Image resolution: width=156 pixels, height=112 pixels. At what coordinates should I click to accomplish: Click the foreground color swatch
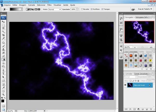tap(3, 101)
